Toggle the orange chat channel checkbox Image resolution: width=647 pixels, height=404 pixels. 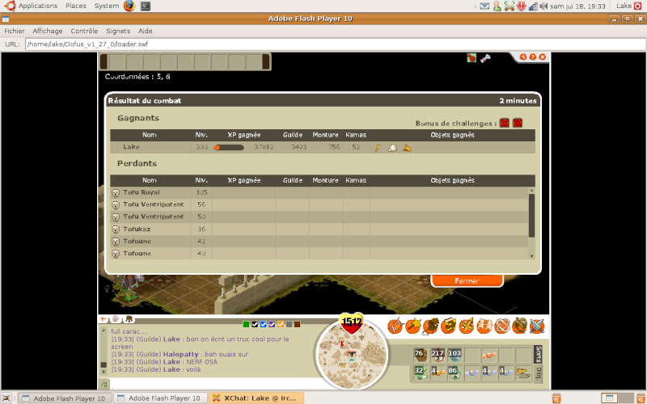pyautogui.click(x=280, y=325)
